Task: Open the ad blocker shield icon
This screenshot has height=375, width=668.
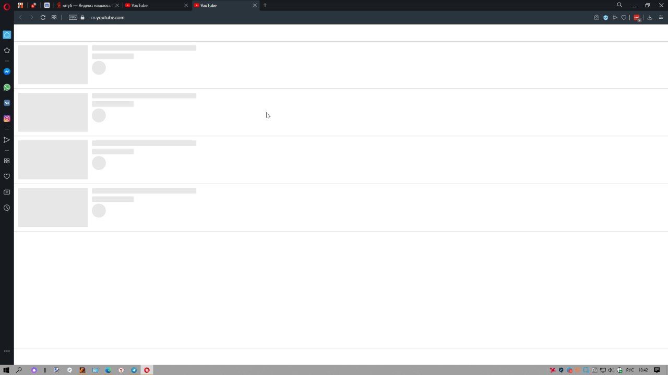Action: [606, 17]
